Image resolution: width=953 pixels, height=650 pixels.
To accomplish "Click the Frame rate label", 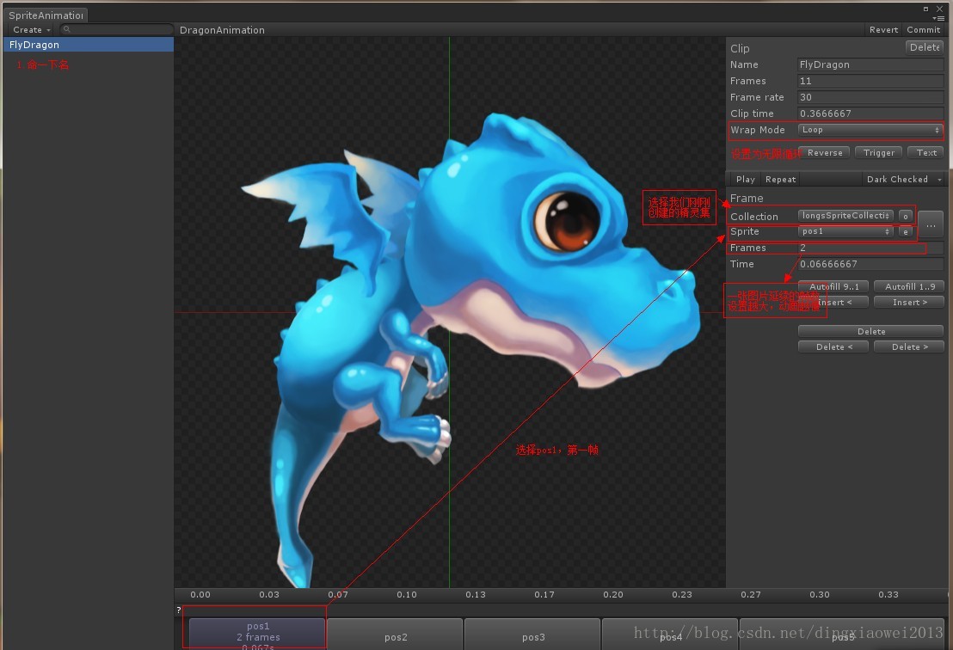I will (x=757, y=97).
